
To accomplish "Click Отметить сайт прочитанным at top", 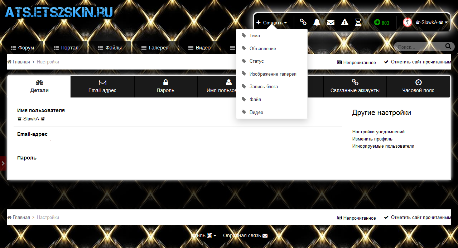I will 420,62.
